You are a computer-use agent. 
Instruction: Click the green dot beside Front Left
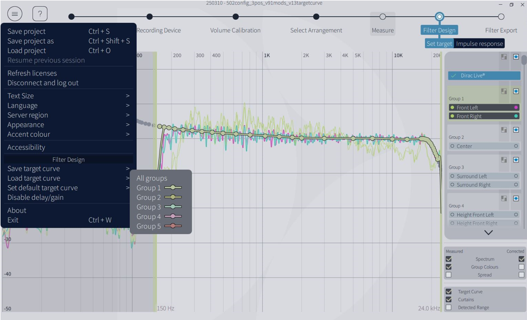[452, 108]
